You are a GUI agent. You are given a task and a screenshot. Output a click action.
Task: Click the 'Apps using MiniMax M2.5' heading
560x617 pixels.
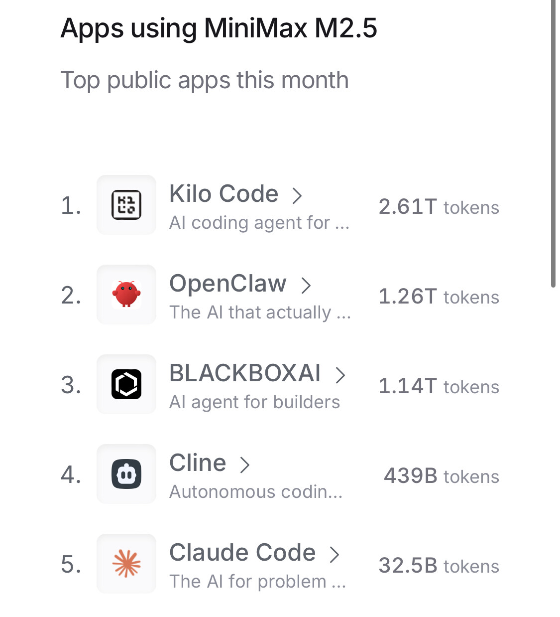(x=219, y=28)
